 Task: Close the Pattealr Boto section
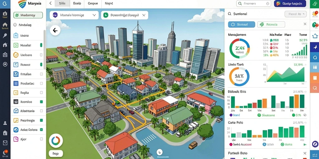(305, 153)
